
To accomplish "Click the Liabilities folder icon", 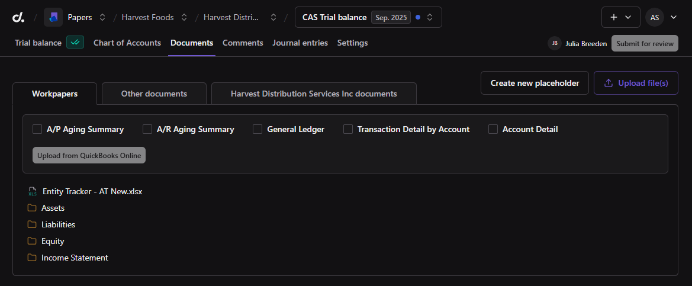I will pos(32,224).
